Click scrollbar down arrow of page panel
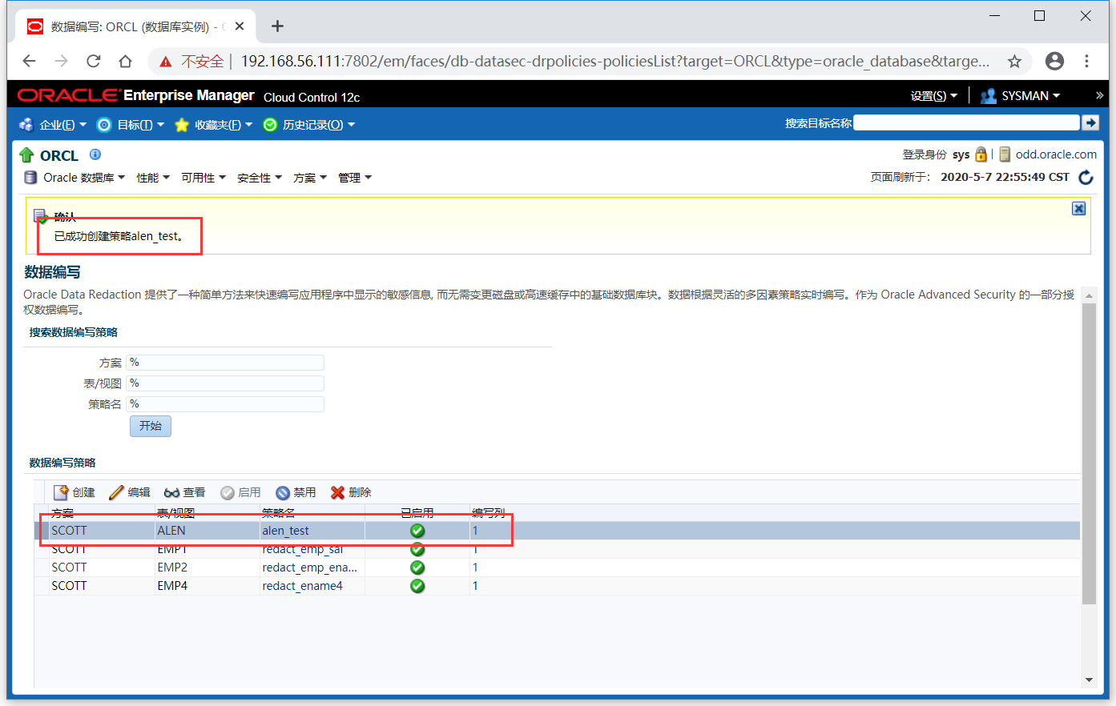1116x706 pixels. pos(1089,680)
